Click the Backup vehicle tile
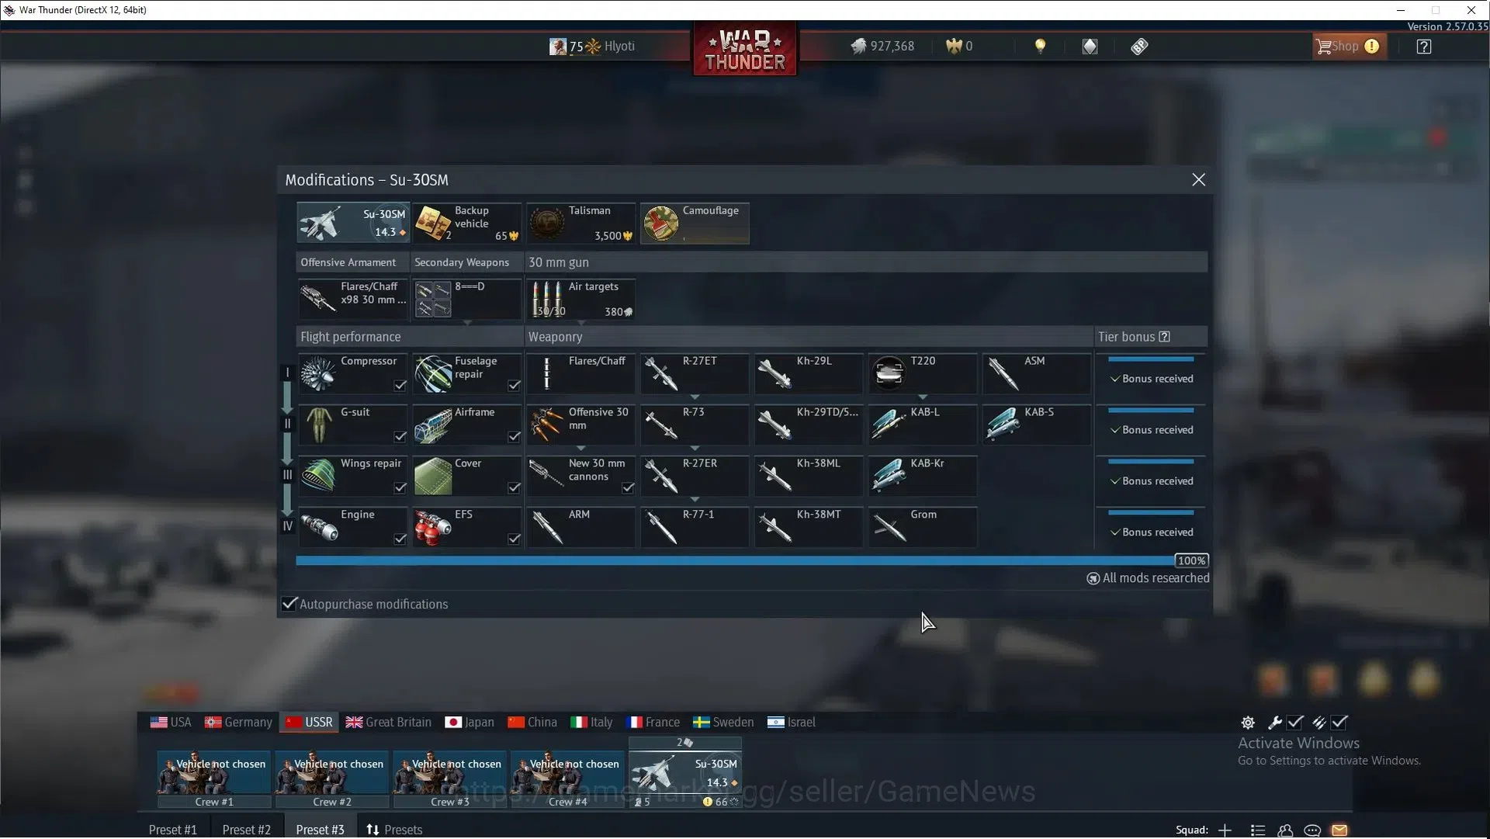The width and height of the screenshot is (1490, 839). tap(466, 224)
